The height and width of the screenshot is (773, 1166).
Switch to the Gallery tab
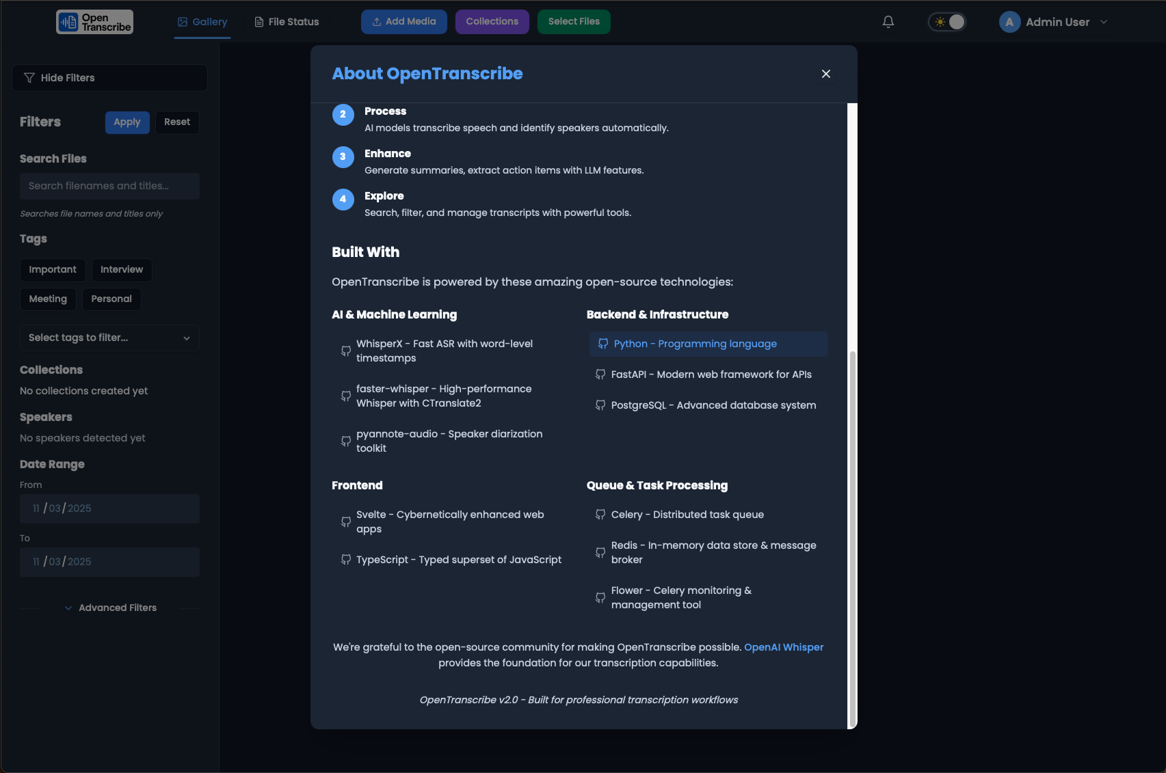click(x=202, y=22)
